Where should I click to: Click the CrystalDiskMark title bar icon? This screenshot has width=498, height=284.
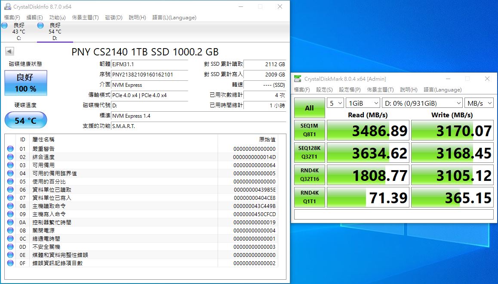point(298,79)
